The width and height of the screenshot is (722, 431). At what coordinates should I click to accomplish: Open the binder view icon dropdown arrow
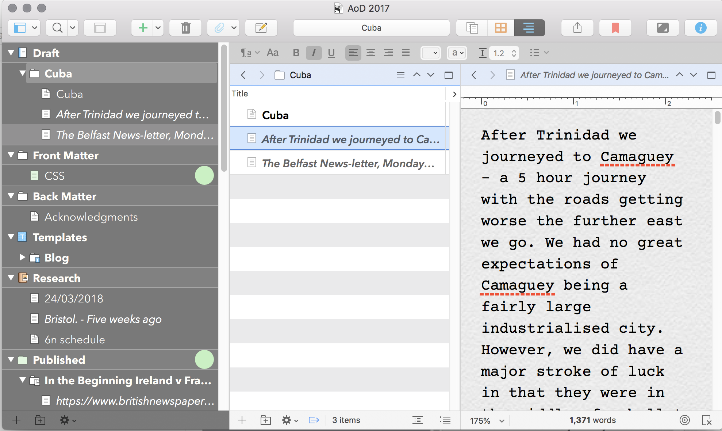click(35, 28)
